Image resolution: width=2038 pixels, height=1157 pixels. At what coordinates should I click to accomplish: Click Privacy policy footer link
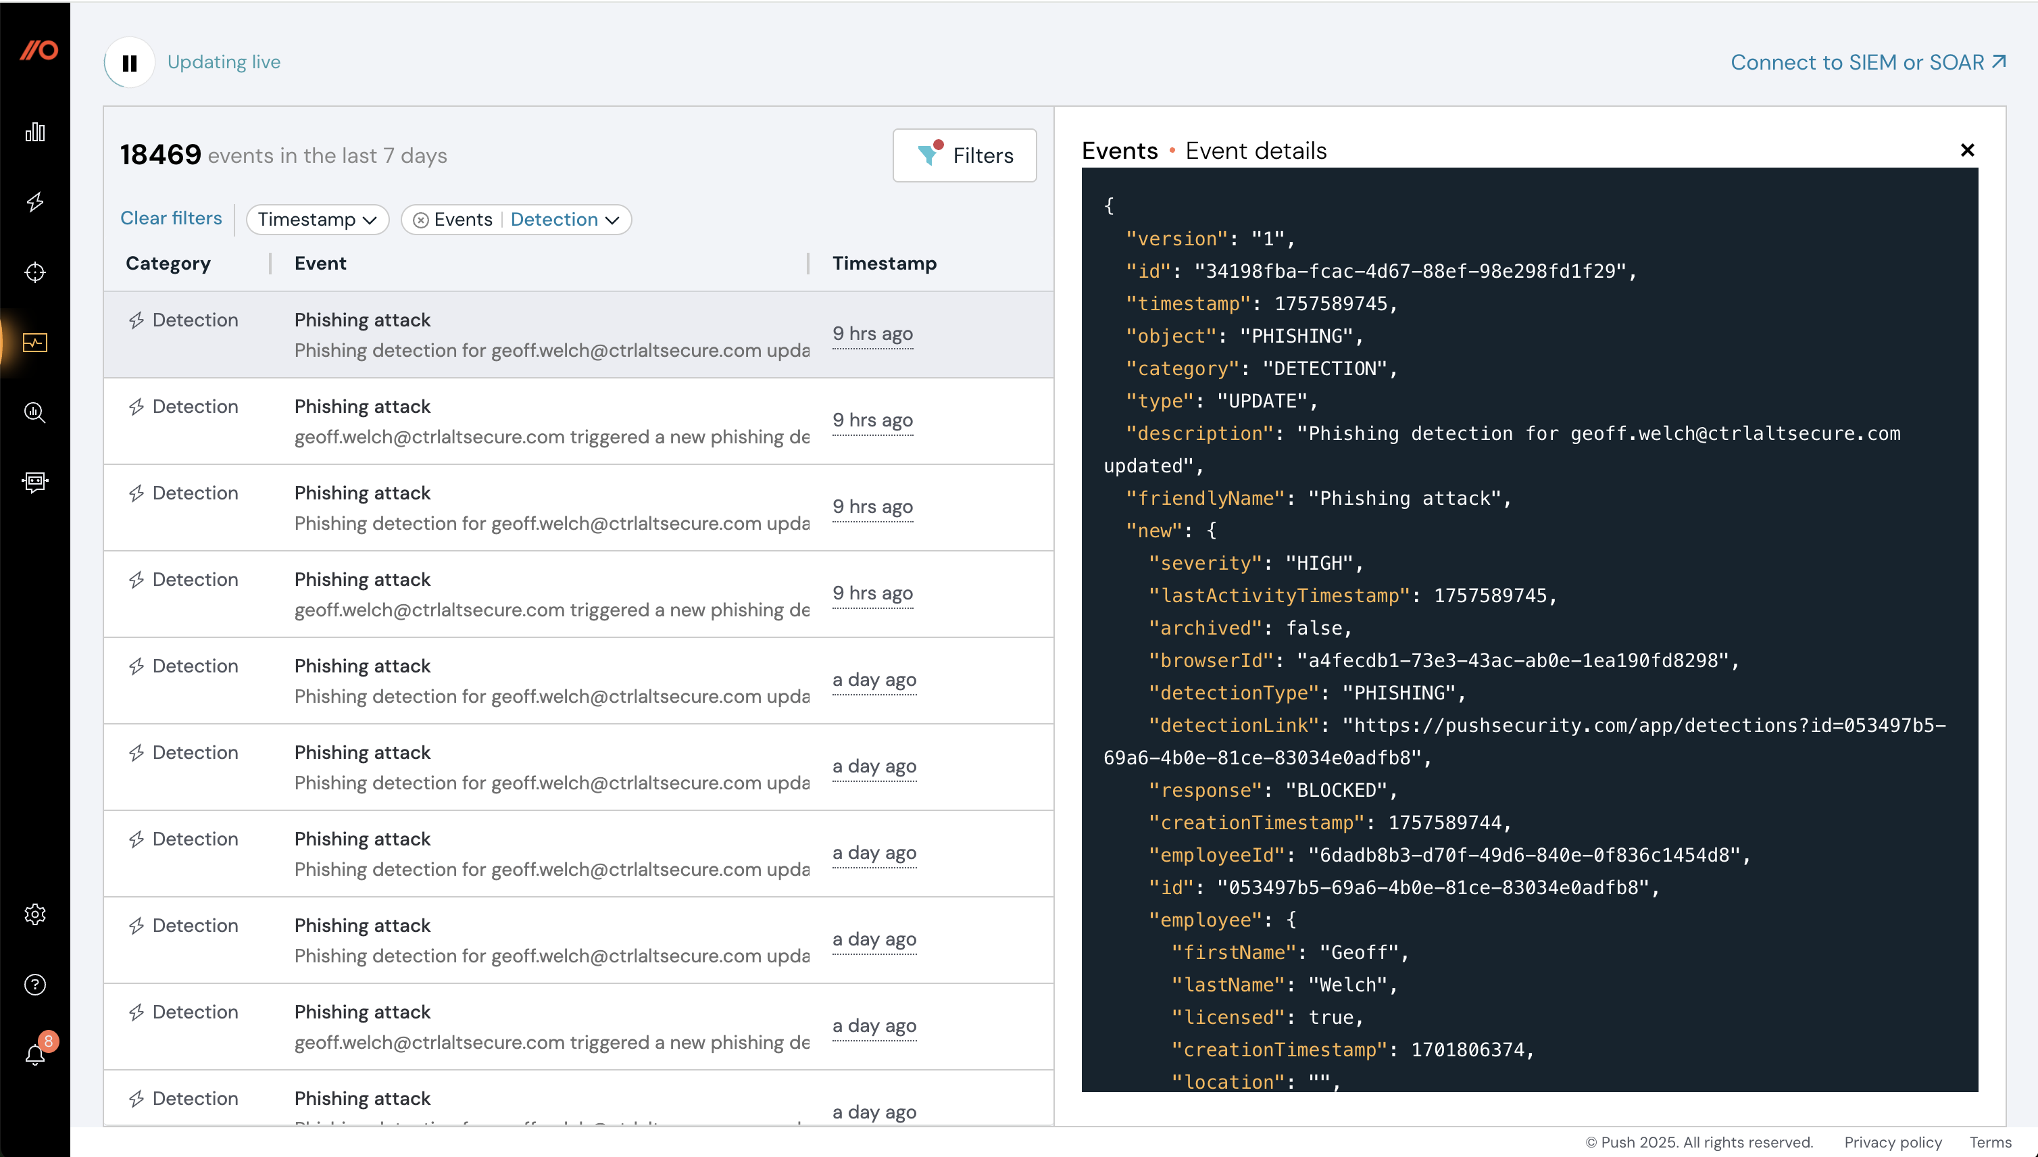1893,1142
